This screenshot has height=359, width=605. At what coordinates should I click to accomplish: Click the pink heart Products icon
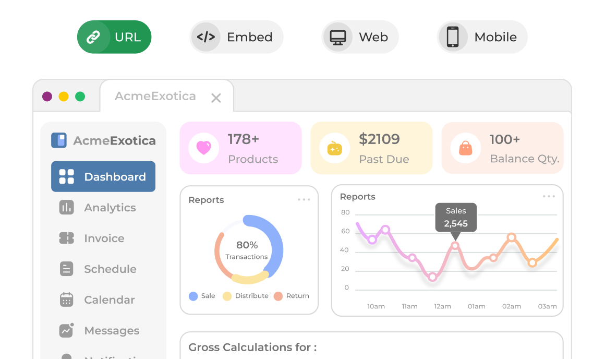203,148
